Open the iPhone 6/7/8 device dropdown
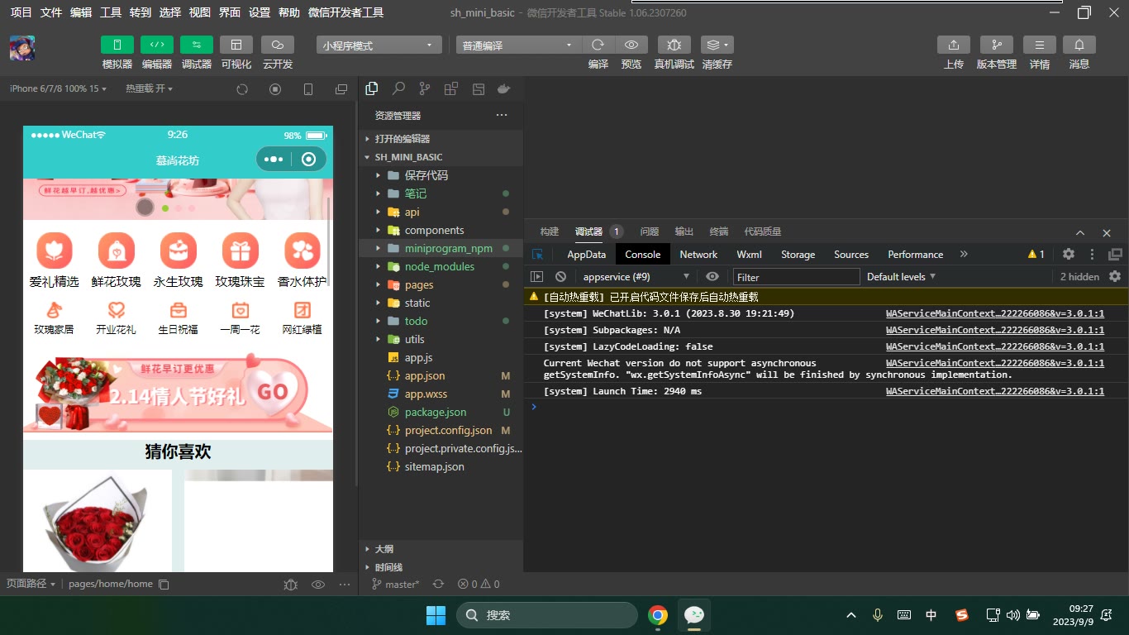The width and height of the screenshot is (1129, 635). point(58,88)
